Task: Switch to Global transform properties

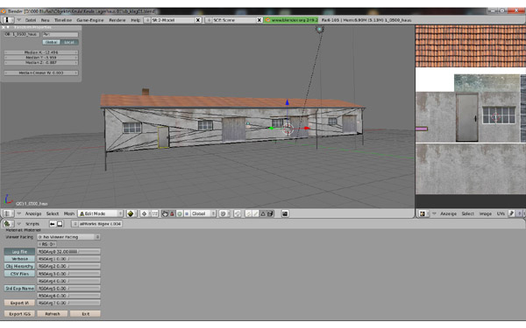Action: pyautogui.click(x=51, y=42)
